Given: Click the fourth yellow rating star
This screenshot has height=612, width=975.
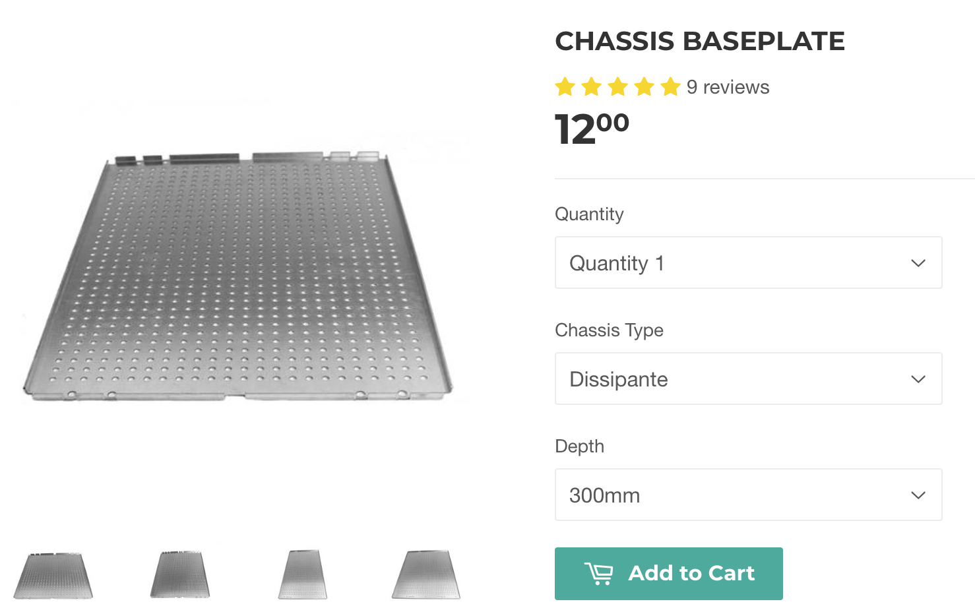Looking at the screenshot, I should point(645,86).
